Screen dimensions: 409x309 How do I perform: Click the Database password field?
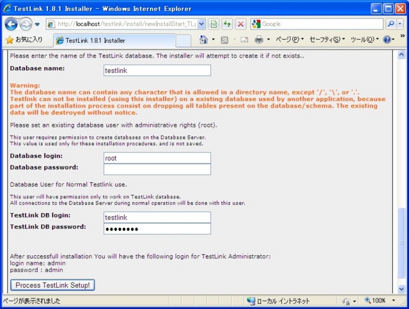(157, 170)
